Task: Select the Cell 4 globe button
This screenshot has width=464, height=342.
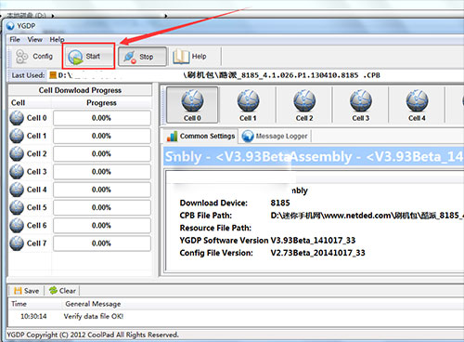Action: pos(417,105)
